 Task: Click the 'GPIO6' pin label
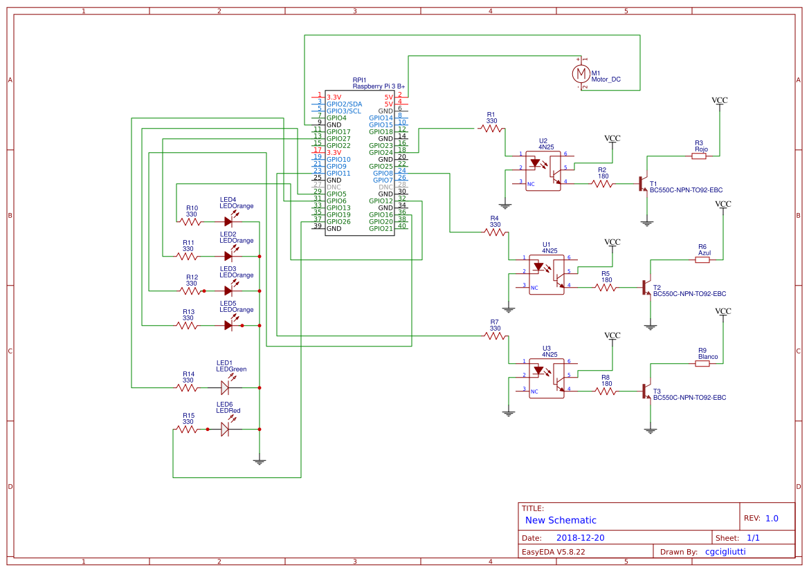(x=336, y=201)
